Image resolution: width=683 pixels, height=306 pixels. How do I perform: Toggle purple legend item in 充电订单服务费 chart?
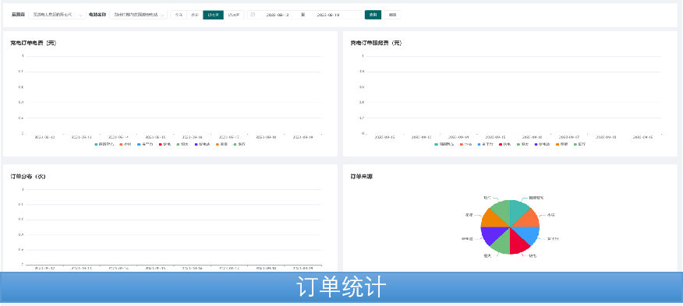[542, 144]
